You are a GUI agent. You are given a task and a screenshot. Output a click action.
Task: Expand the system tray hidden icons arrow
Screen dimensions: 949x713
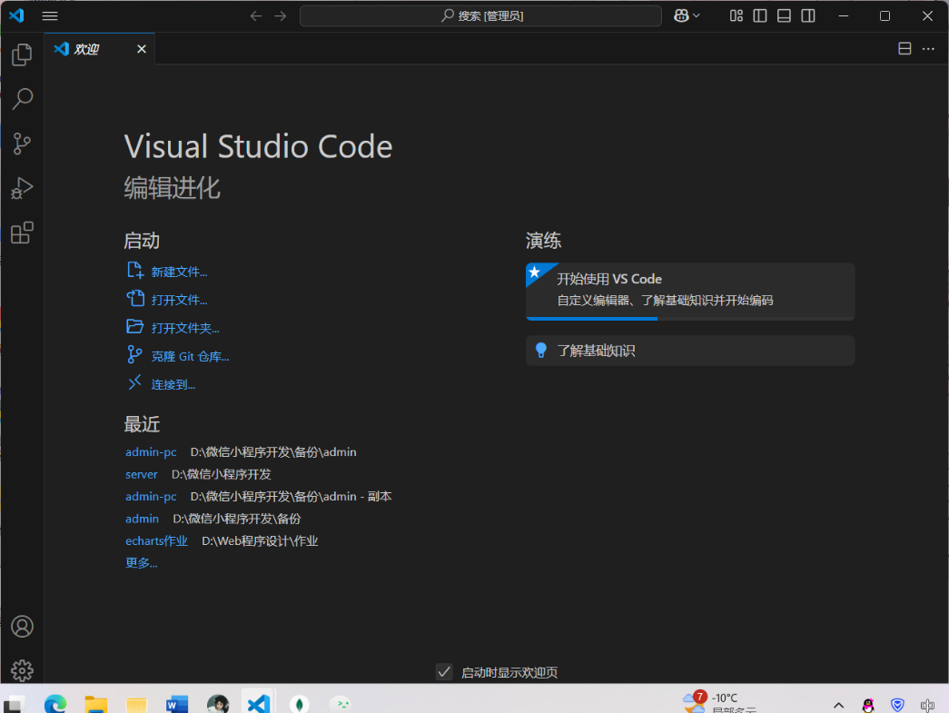[838, 705]
